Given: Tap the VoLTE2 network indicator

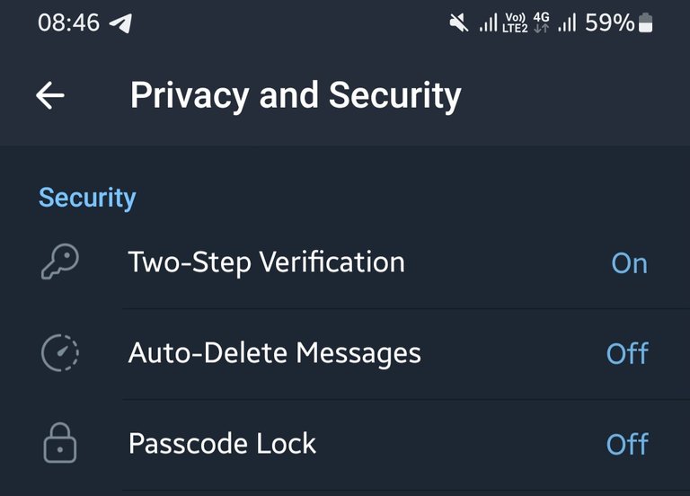Looking at the screenshot, I should (x=515, y=22).
